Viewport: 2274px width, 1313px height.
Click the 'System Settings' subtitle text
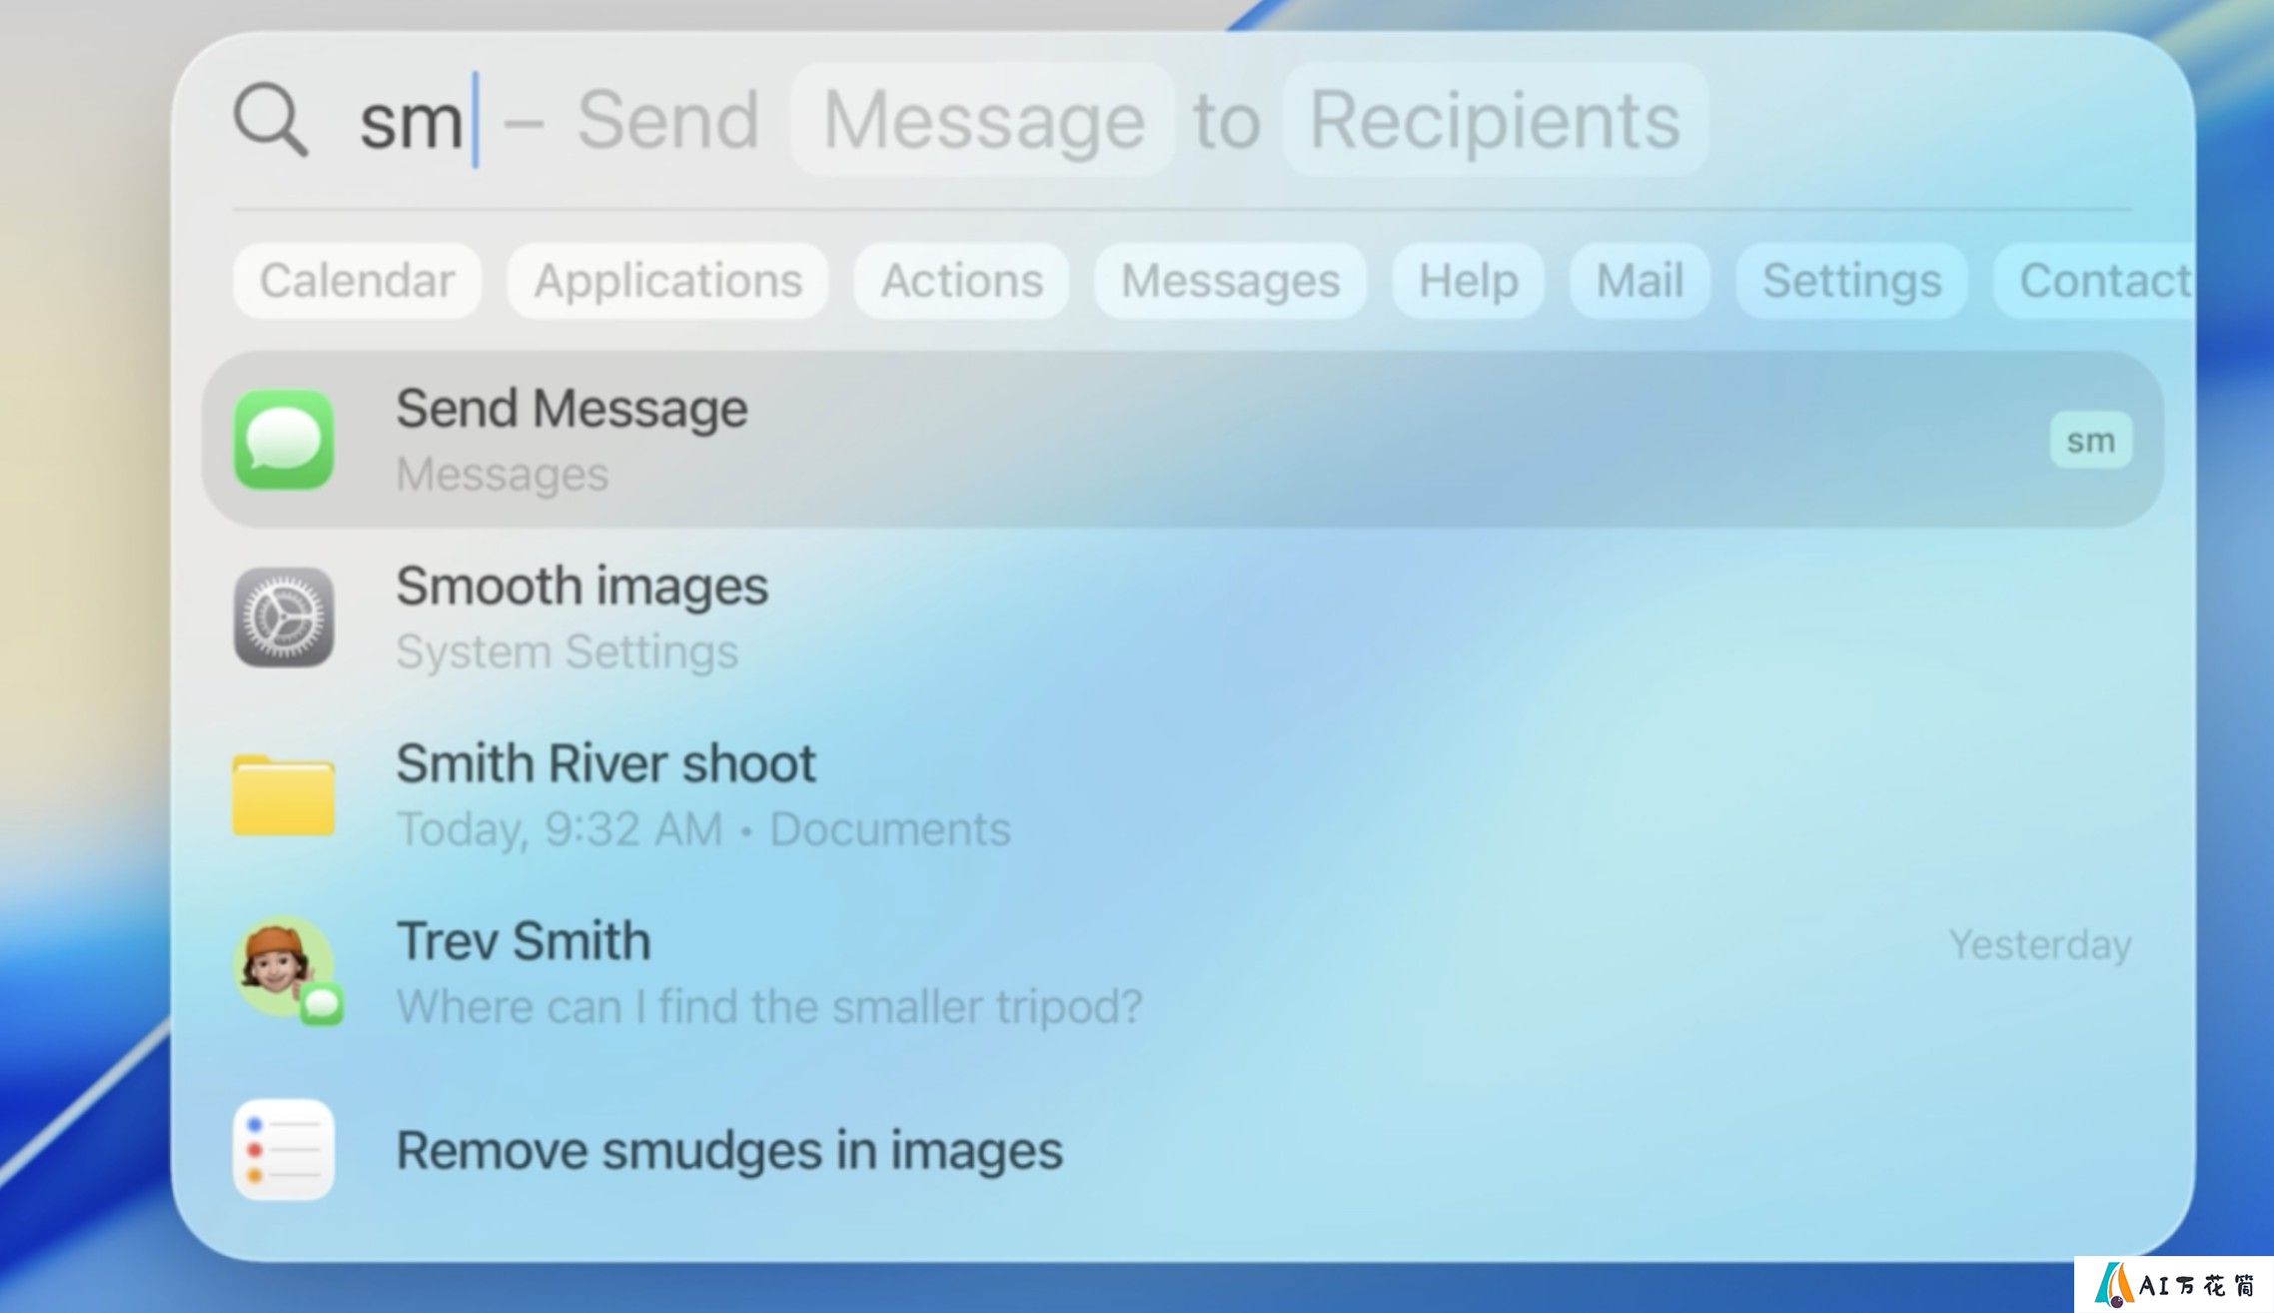click(567, 652)
